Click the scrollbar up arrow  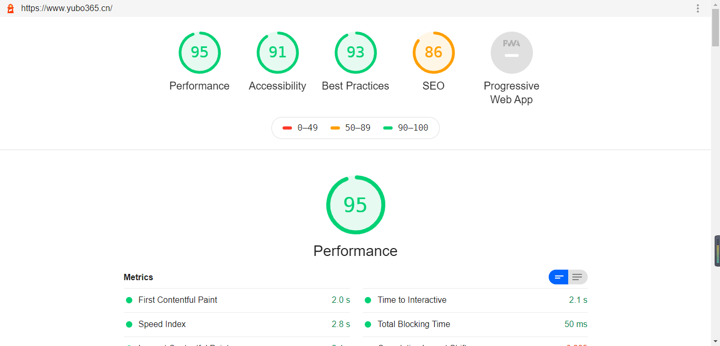(715, 4)
